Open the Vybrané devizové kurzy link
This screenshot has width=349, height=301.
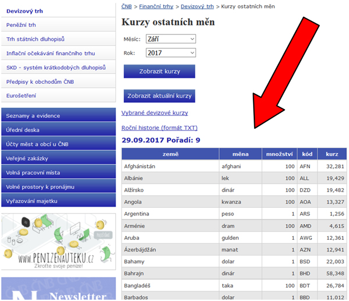click(x=154, y=112)
